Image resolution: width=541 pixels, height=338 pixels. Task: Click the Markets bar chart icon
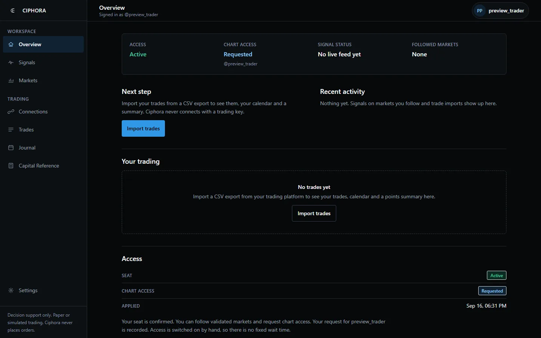point(11,80)
